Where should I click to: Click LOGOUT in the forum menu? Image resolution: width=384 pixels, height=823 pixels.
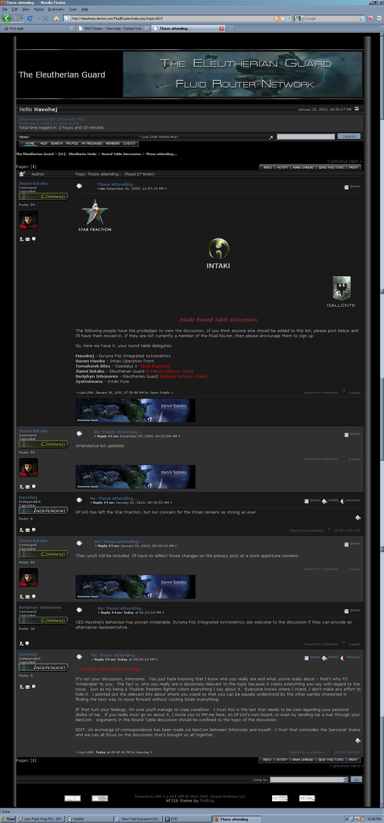click(129, 143)
